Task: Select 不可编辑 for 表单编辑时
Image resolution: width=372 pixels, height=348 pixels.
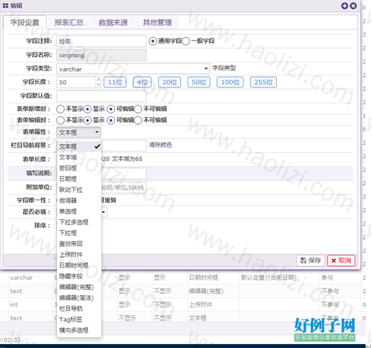Action: pos(138,120)
